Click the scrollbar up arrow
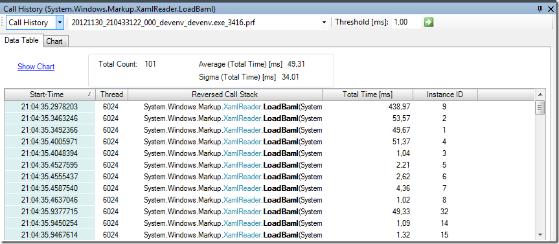 point(540,94)
